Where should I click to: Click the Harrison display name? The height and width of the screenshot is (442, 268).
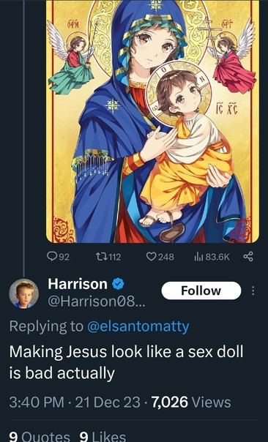tap(78, 284)
